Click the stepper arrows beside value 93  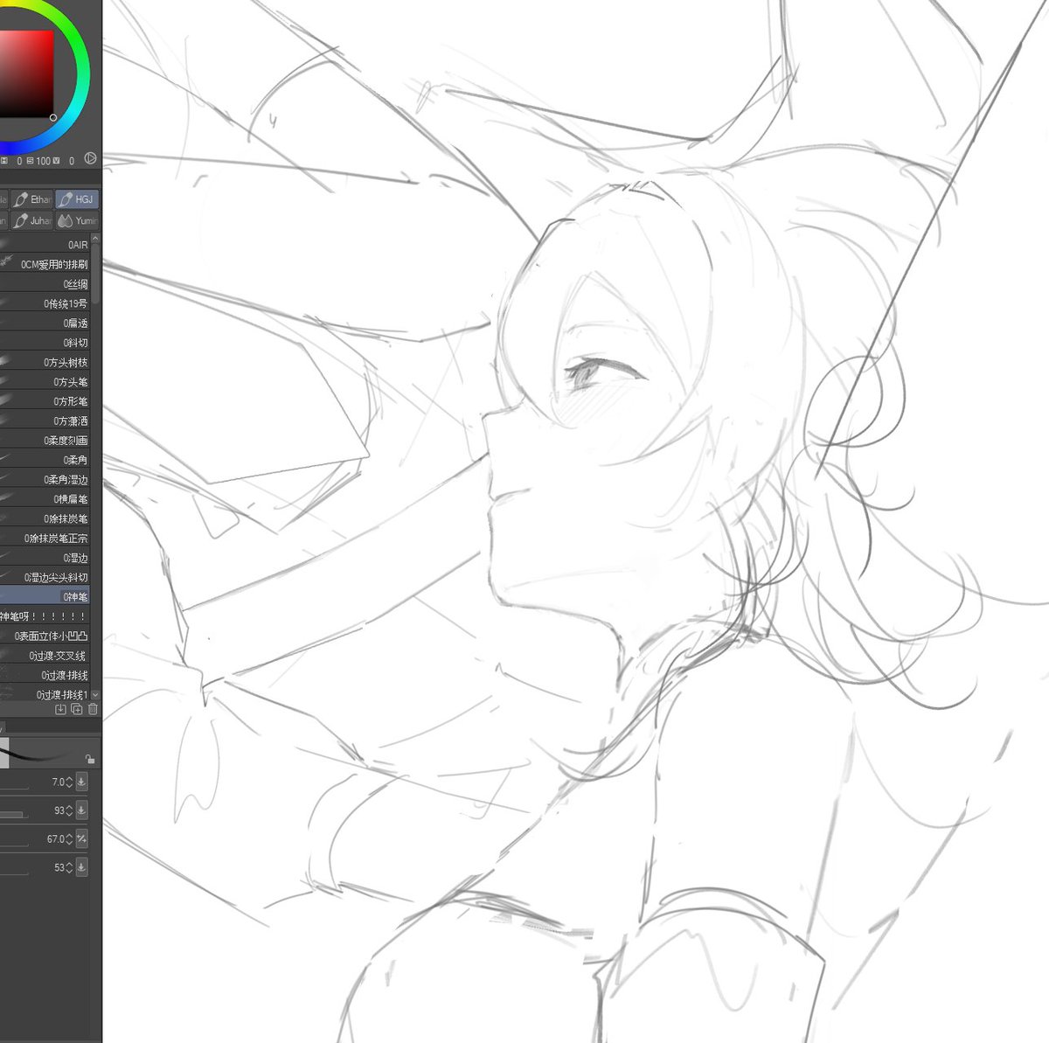coord(69,810)
